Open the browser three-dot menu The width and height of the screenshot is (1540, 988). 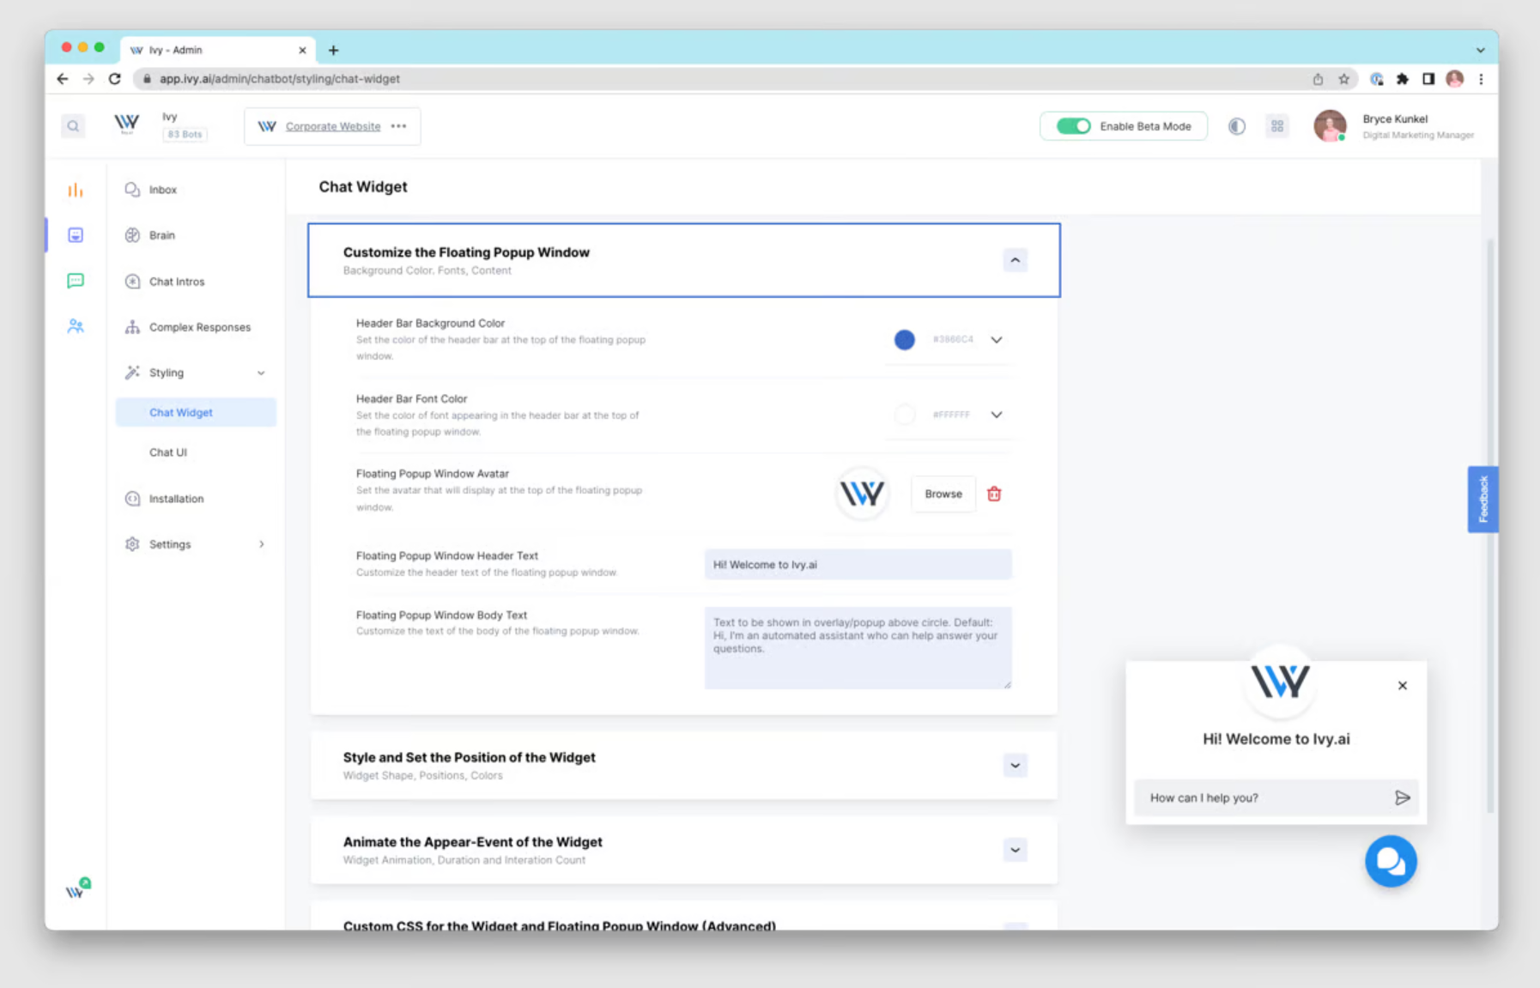1481,79
